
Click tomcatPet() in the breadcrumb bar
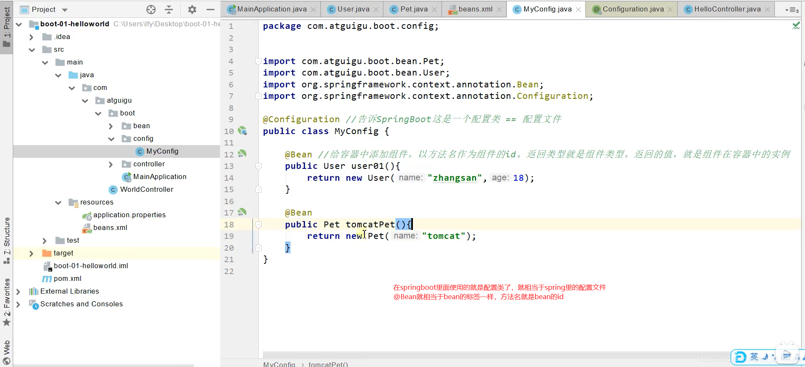click(328, 364)
